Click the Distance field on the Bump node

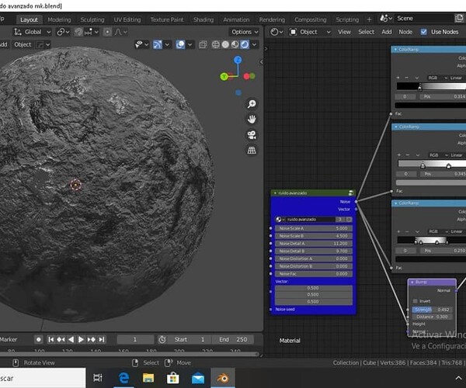pos(432,317)
